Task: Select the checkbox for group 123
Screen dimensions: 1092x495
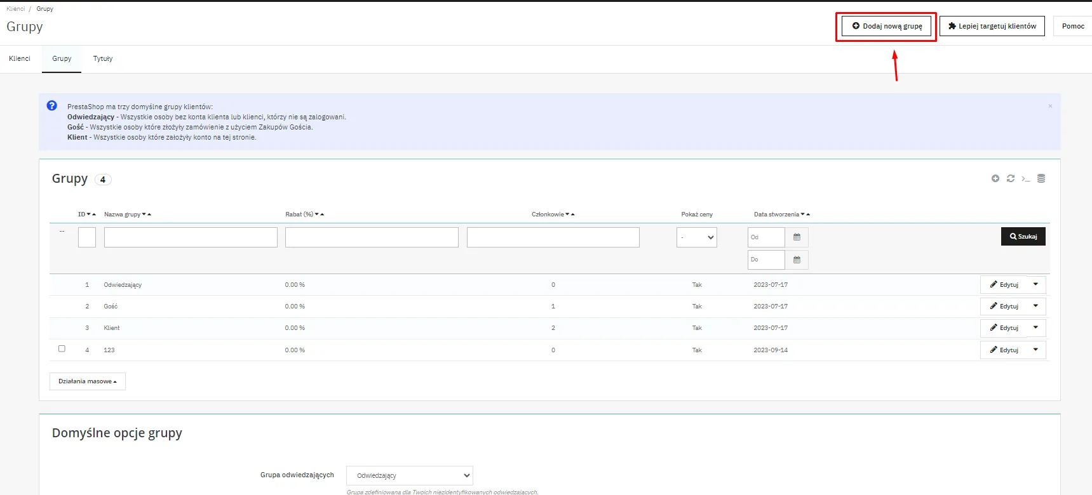Action: 62,348
